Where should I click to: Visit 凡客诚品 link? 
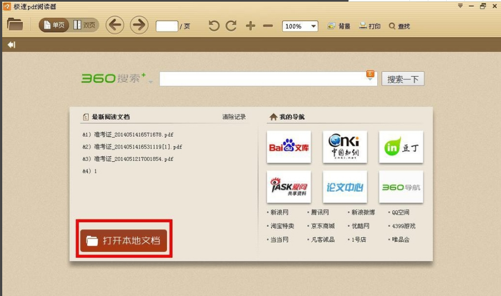pos(323,239)
